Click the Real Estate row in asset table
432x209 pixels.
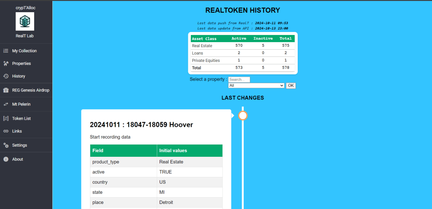click(202, 46)
